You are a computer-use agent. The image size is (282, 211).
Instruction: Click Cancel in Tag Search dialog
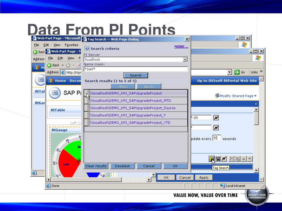[149, 166]
